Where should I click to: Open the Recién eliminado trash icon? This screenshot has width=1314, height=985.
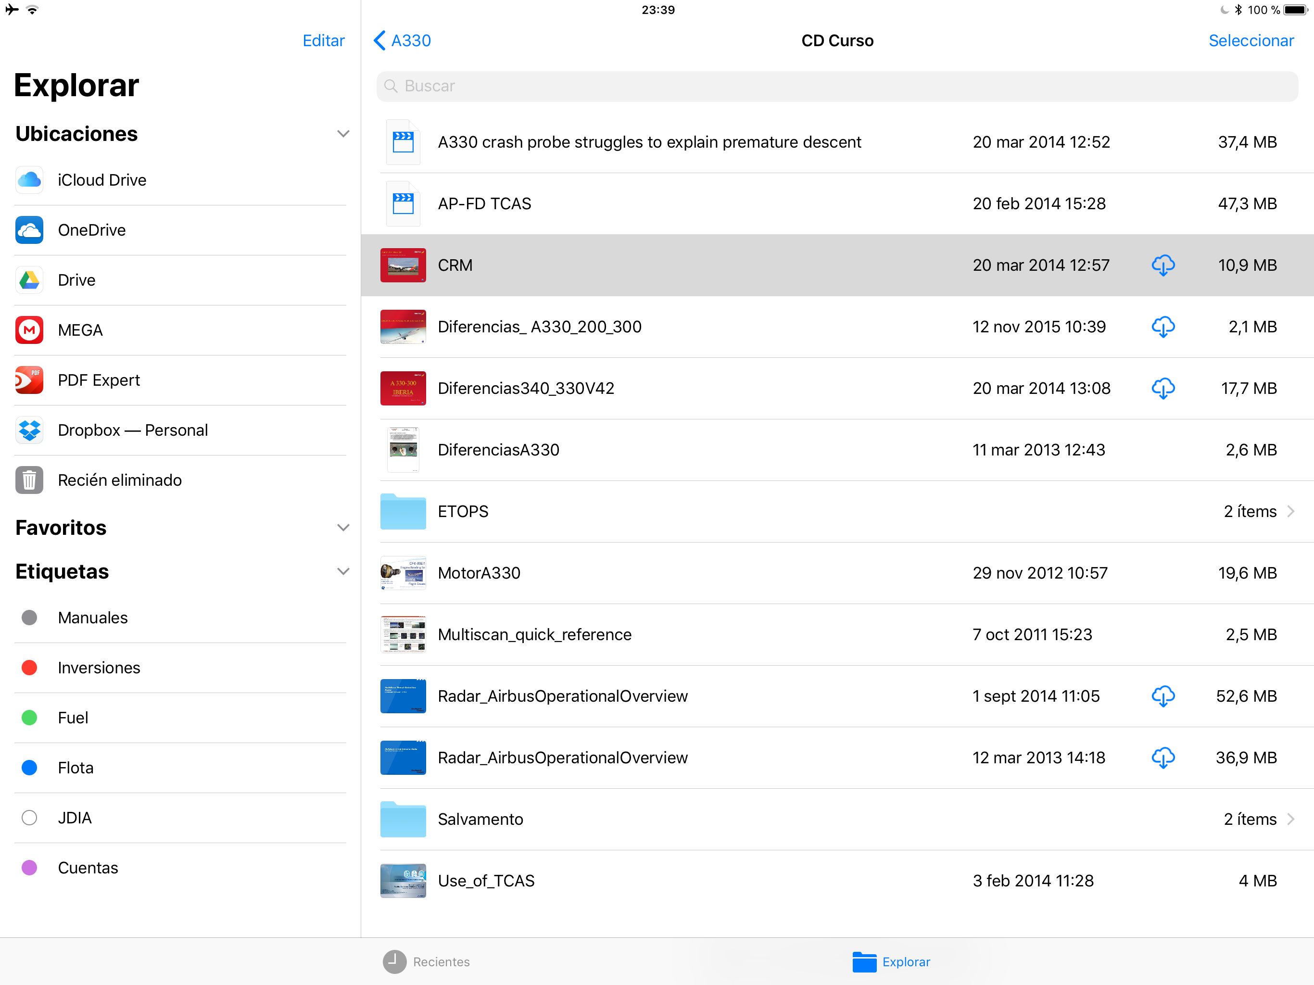pos(29,480)
